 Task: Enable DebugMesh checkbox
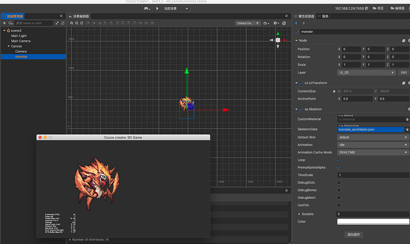click(x=339, y=198)
